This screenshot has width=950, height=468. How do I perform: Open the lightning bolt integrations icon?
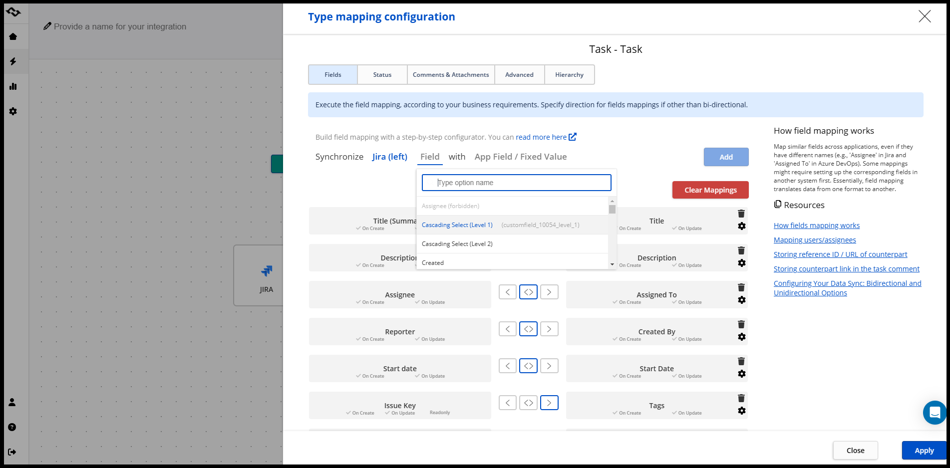click(13, 61)
